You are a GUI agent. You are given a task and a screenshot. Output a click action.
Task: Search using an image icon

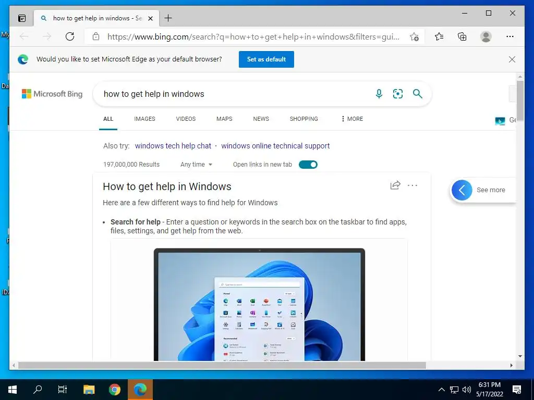[398, 94]
